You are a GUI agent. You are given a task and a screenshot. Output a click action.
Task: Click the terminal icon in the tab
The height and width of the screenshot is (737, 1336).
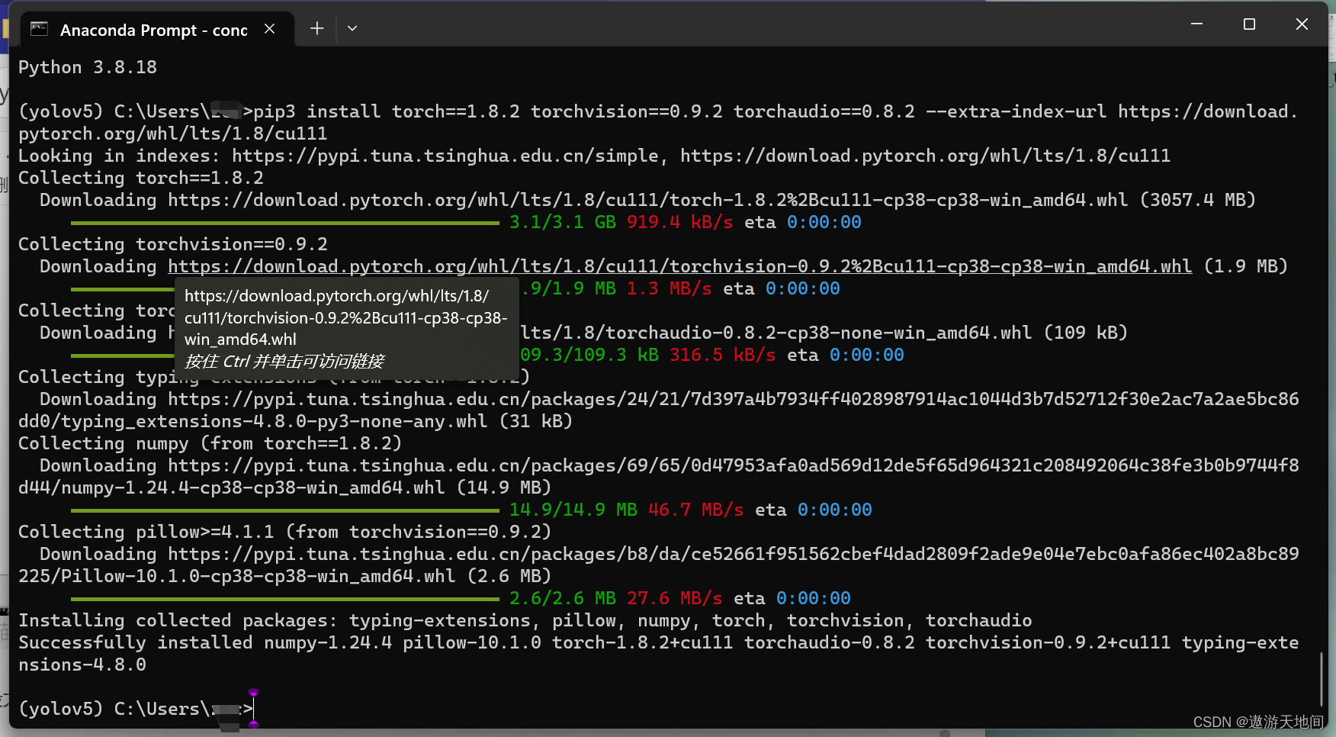pos(39,29)
